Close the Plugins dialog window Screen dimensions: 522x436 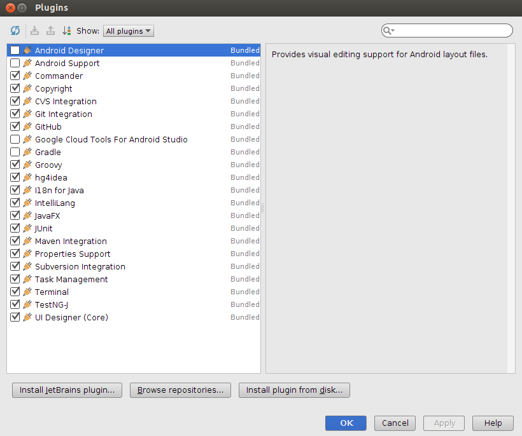(10, 8)
